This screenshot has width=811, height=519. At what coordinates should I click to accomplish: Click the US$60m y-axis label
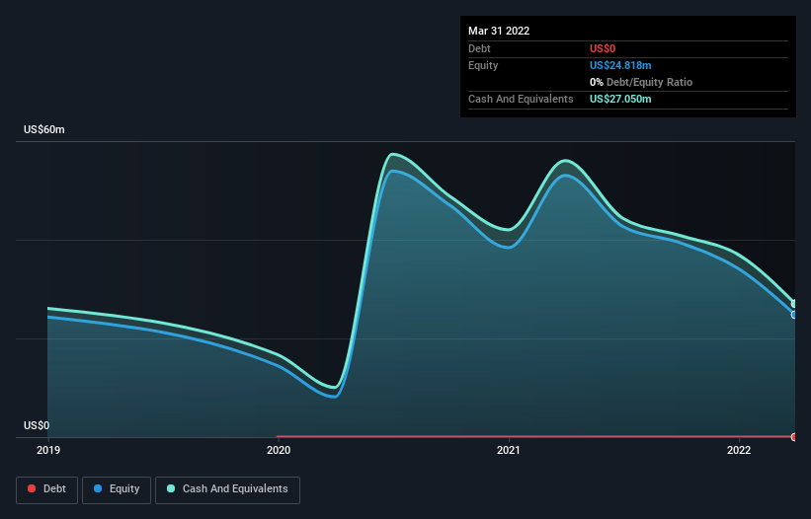click(x=44, y=129)
